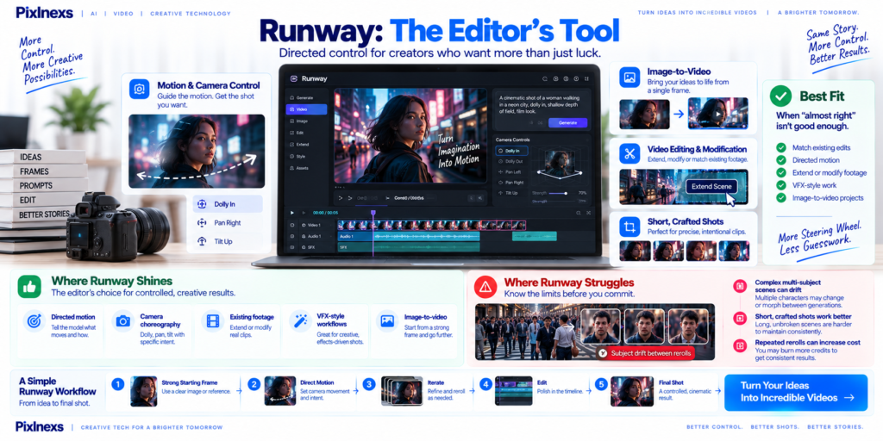Click the Tilt Up chip with its icon below the camera preview

coord(228,241)
